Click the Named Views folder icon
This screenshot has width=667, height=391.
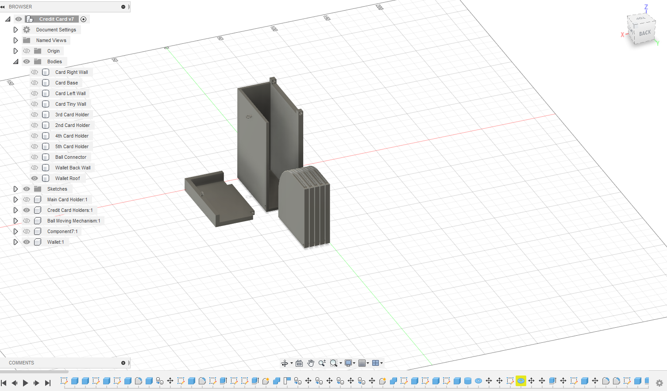[27, 40]
